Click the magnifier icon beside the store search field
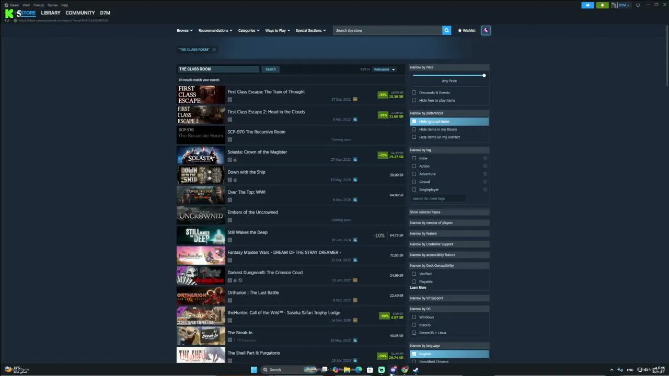The image size is (669, 376). pos(446,30)
